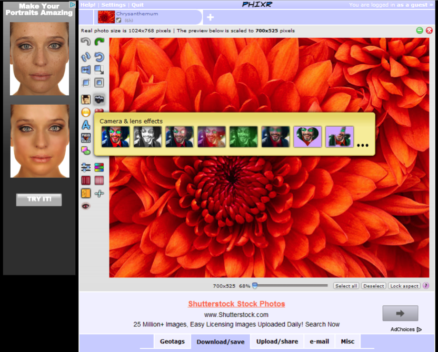Select the text tool letter A icon
This screenshot has height=352, width=438.
(x=86, y=125)
